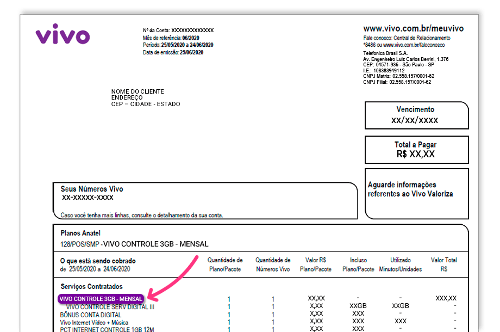The height and width of the screenshot is (332, 500).
Task: Click Utilizado Minutos/Unidades column header
Action: [x=401, y=265]
